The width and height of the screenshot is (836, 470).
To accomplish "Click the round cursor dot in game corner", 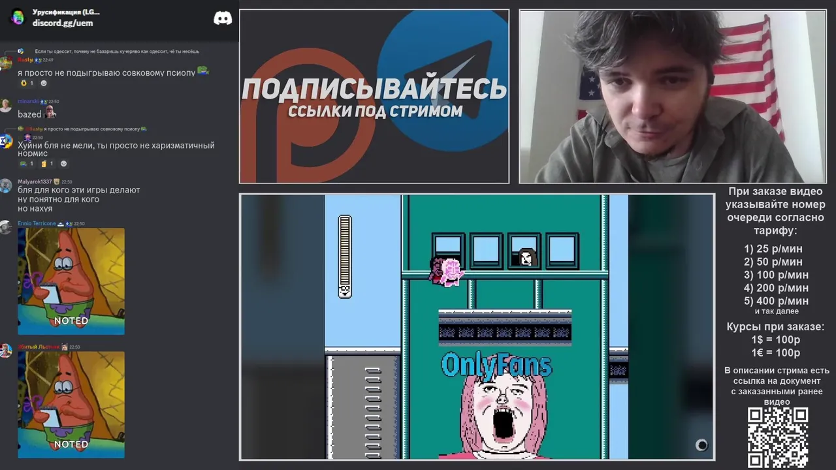I will coord(701,445).
